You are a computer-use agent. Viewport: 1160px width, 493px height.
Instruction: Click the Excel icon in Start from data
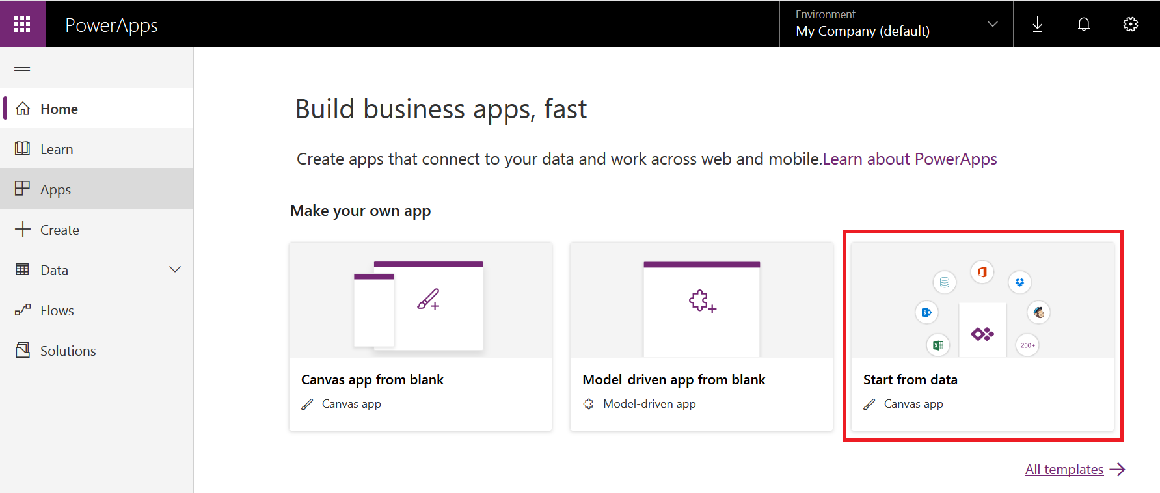tap(937, 345)
